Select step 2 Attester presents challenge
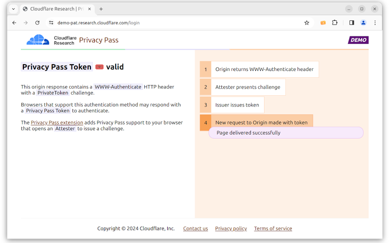Viewport: 389px width, 243px height. pos(243,87)
